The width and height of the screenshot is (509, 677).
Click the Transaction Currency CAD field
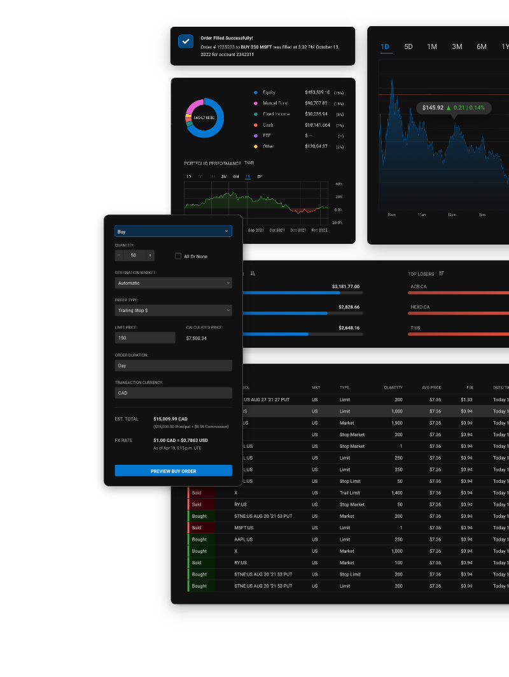(x=173, y=393)
